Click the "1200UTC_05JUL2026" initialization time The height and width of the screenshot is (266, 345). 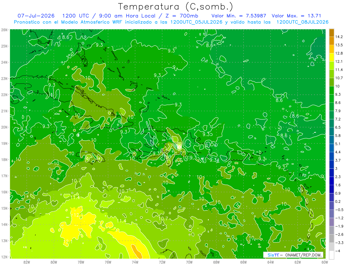(x=196, y=22)
